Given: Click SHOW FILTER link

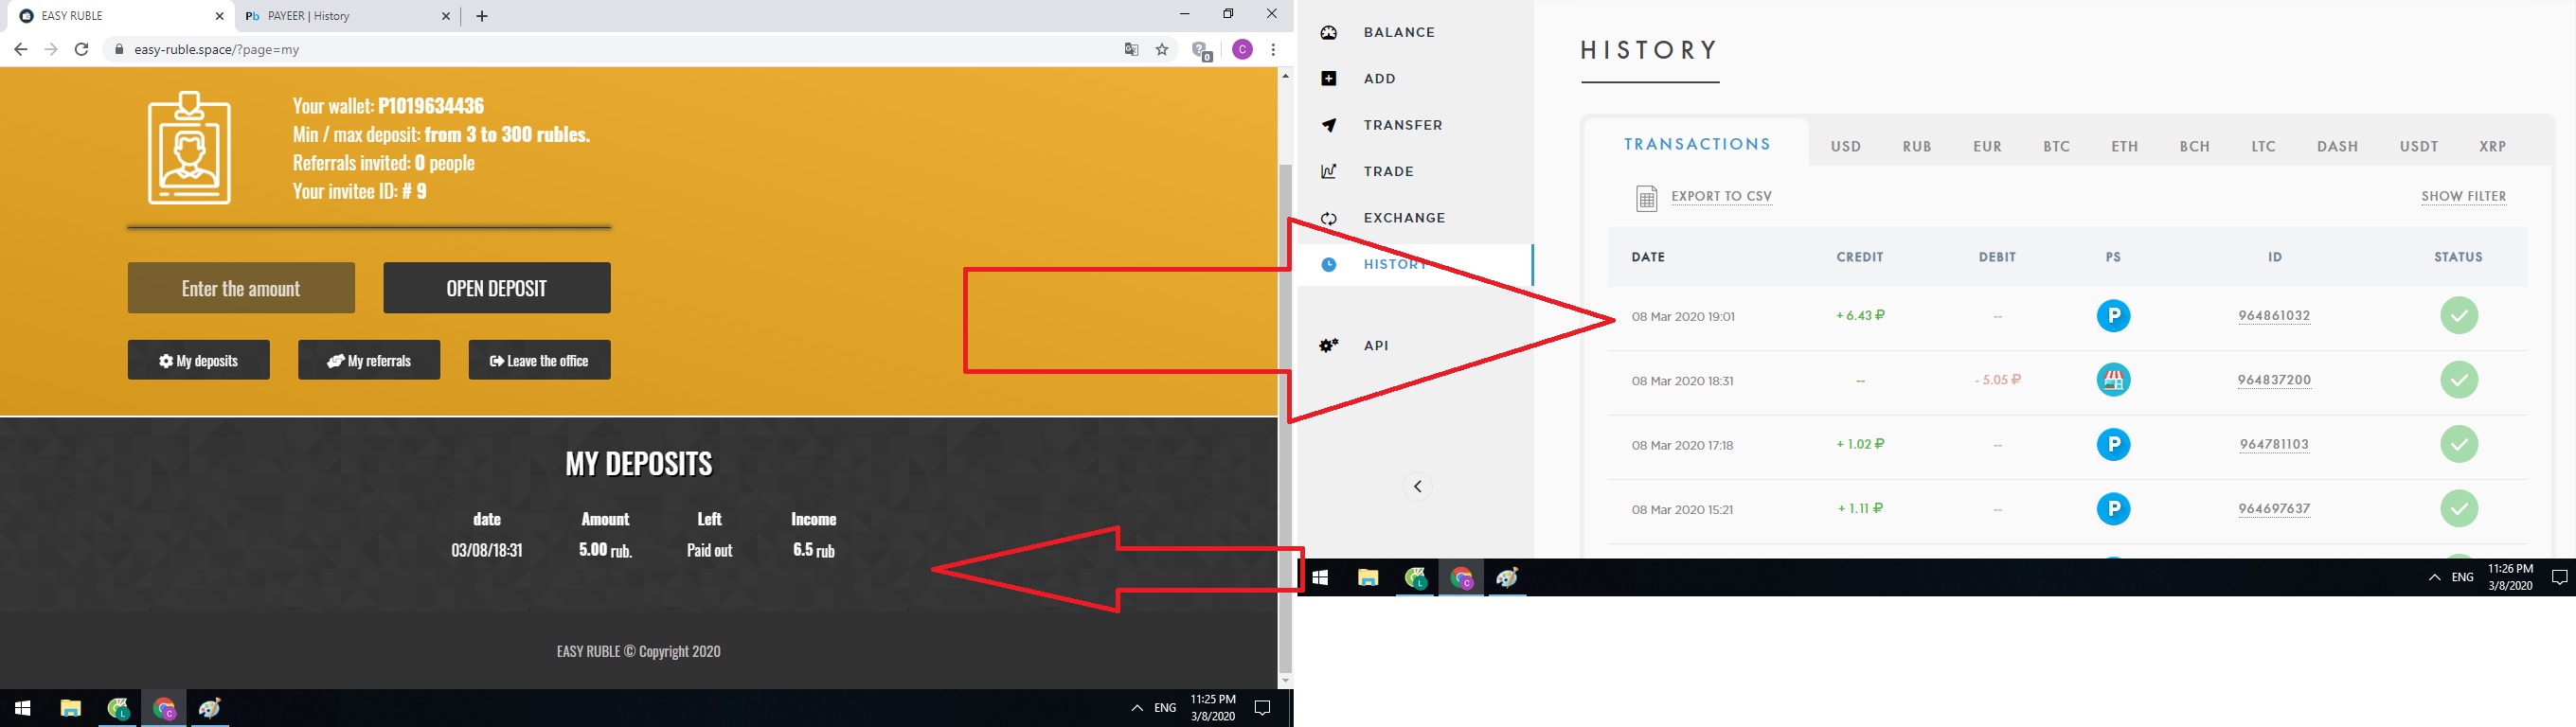Looking at the screenshot, I should (x=2464, y=196).
